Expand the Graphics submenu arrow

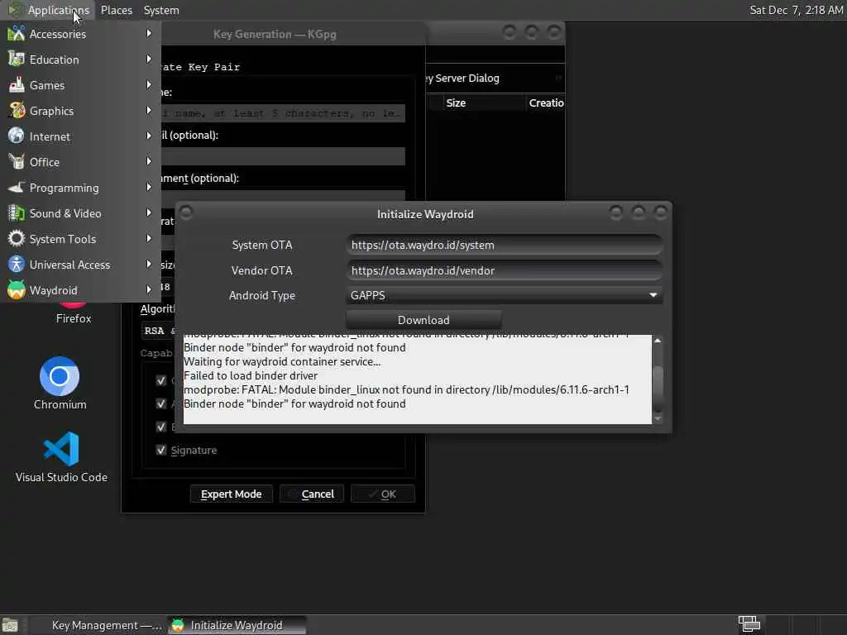pyautogui.click(x=149, y=110)
